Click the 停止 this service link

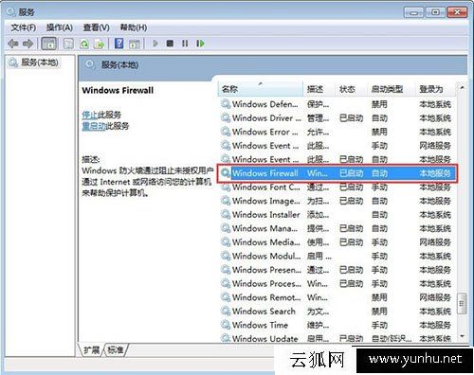point(90,115)
